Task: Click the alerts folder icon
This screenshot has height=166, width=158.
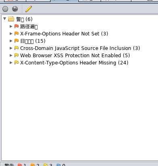Action: [11, 19]
